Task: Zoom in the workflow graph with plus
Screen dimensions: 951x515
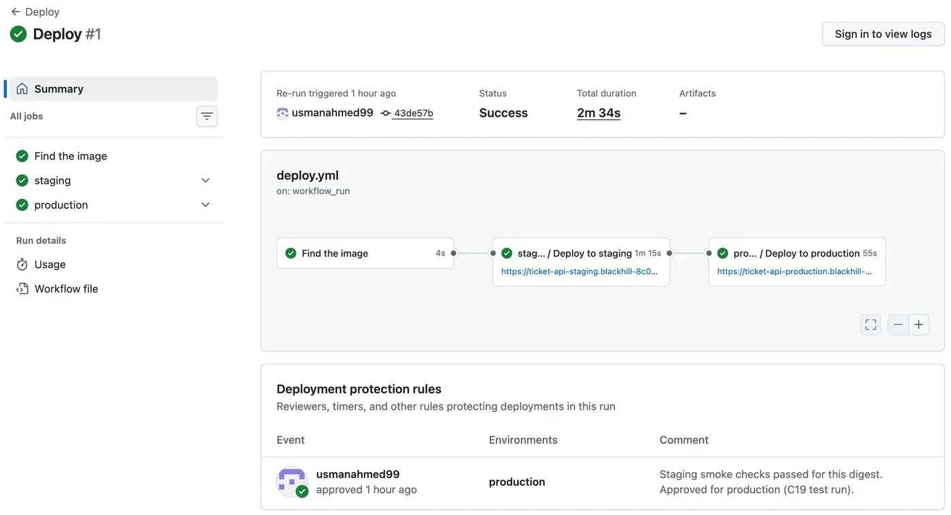Action: 918,325
